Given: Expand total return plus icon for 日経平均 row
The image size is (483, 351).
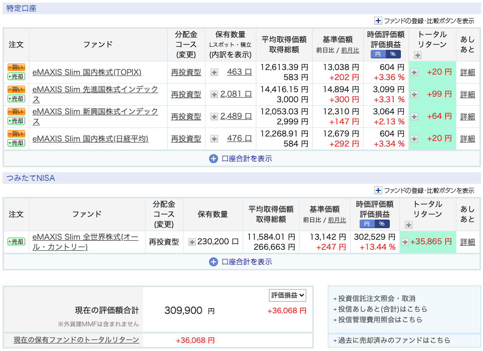Looking at the screenshot, I should point(415,139).
